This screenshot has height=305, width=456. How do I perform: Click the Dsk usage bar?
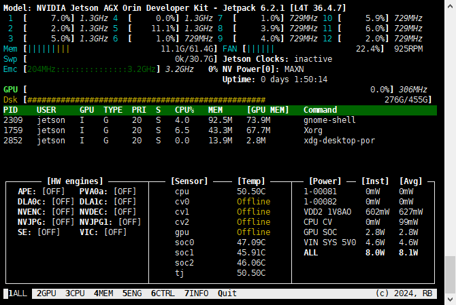coord(228,100)
